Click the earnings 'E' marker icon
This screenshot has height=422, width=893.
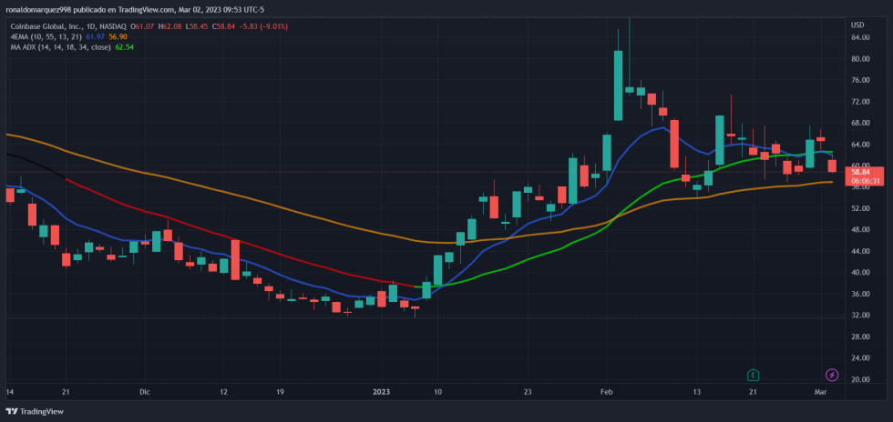[x=754, y=375]
